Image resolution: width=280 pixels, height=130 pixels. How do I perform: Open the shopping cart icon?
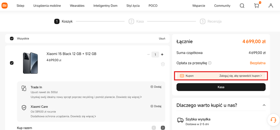256,6
